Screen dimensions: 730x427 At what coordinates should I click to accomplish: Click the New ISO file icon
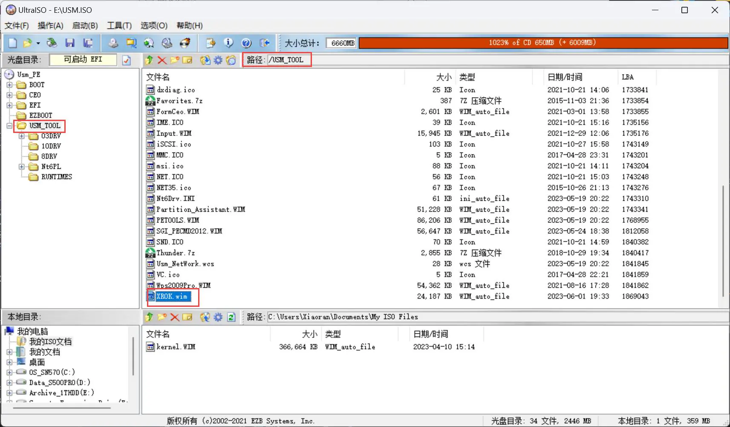point(13,43)
